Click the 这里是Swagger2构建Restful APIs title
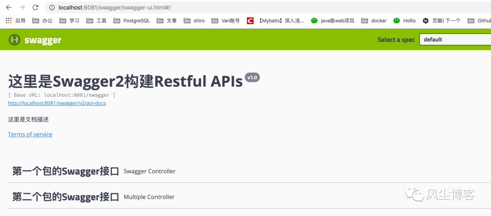The height and width of the screenshot is (216, 491). (x=125, y=82)
